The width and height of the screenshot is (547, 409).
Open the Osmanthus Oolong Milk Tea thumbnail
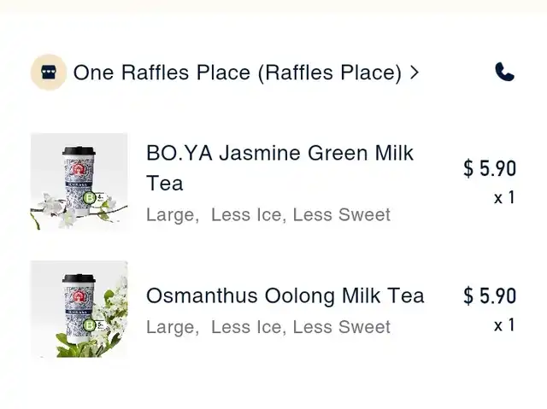tap(79, 309)
